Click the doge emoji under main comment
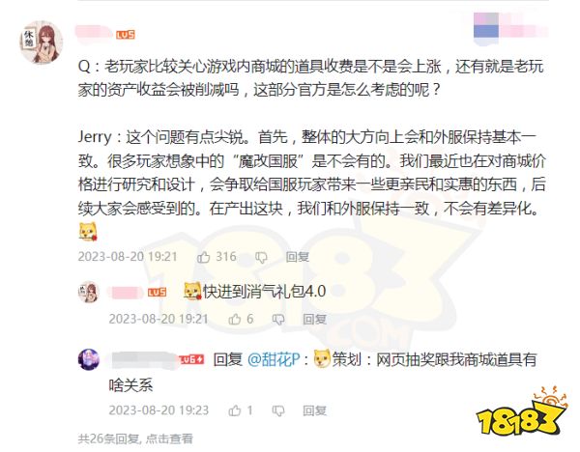Screen dimensions: 580x452 [88, 232]
